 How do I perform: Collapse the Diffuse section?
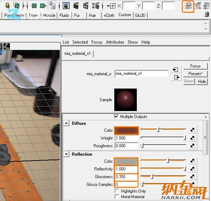point(66,123)
